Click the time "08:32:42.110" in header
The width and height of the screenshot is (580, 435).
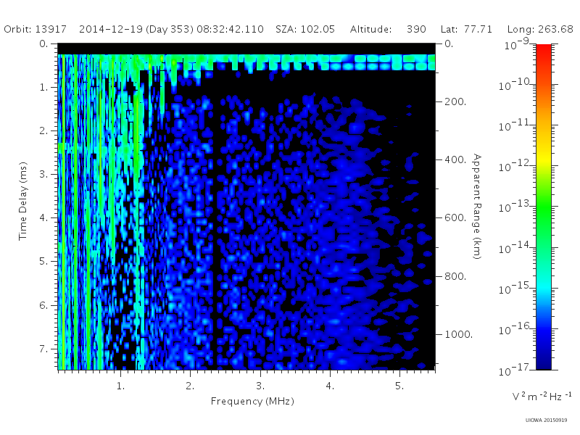coord(230,29)
